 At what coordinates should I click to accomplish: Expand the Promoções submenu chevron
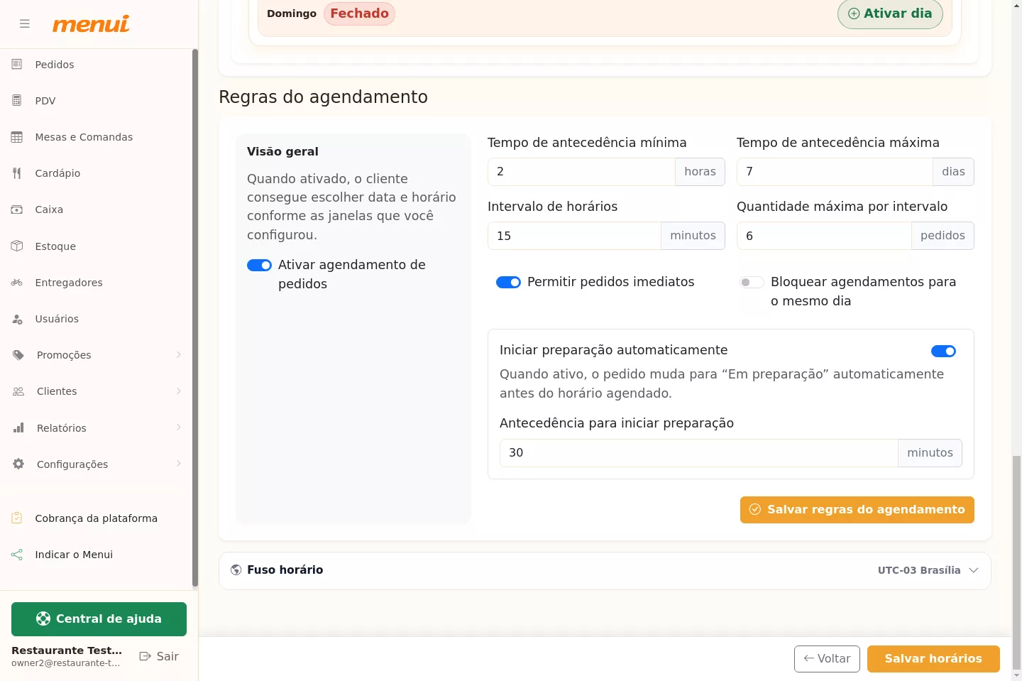tap(178, 355)
